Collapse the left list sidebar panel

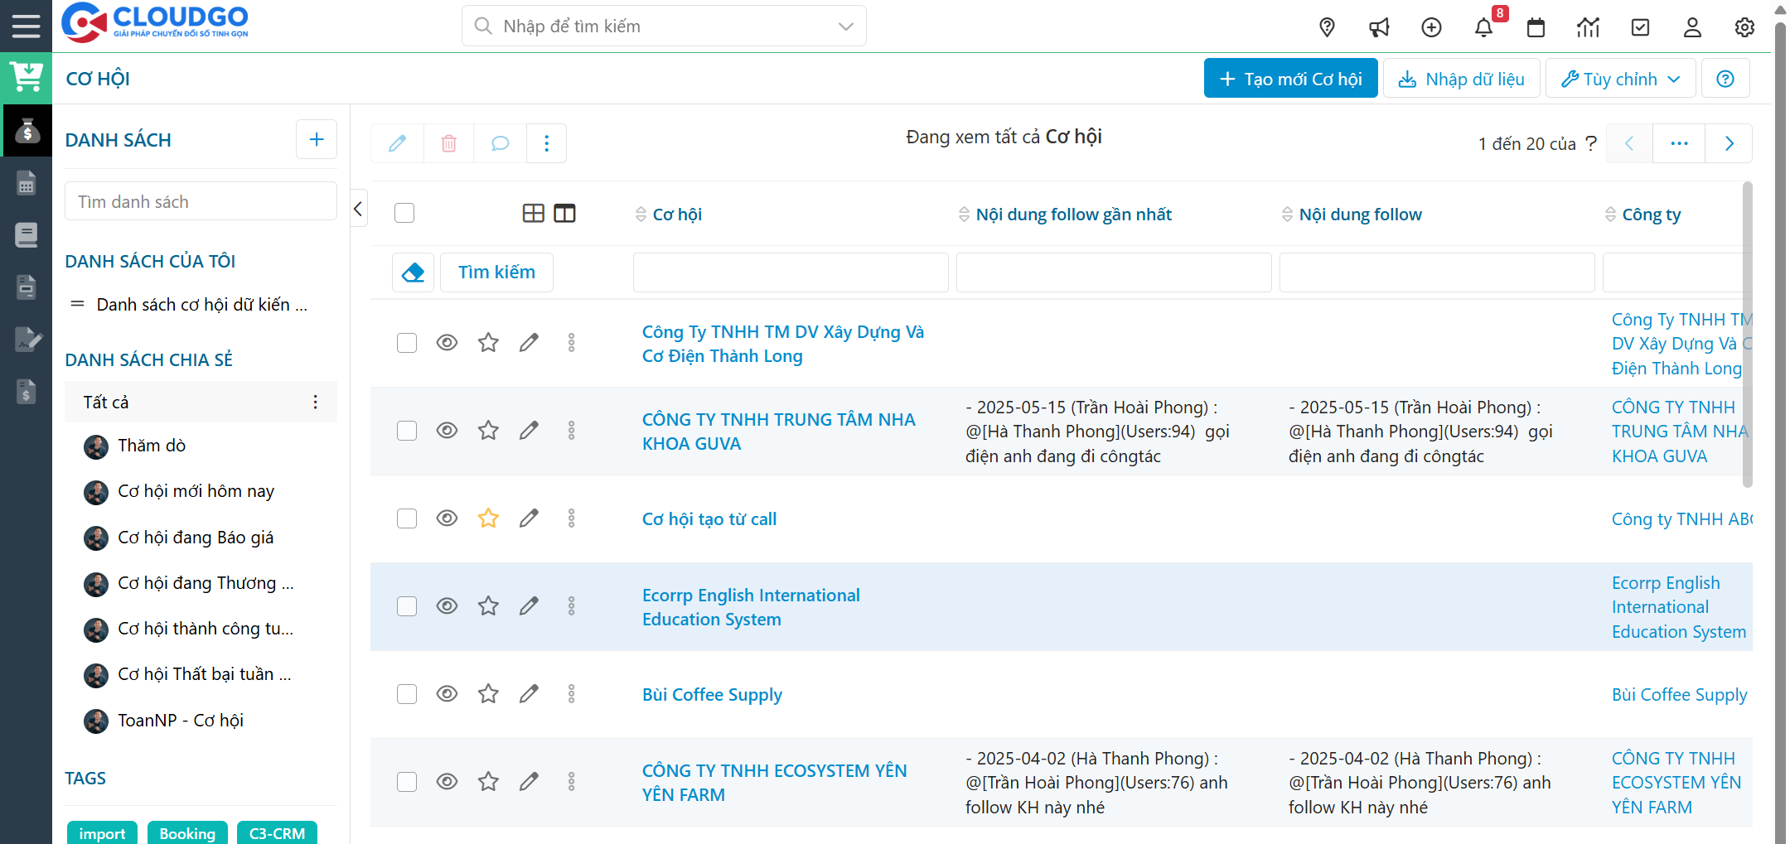tap(358, 209)
